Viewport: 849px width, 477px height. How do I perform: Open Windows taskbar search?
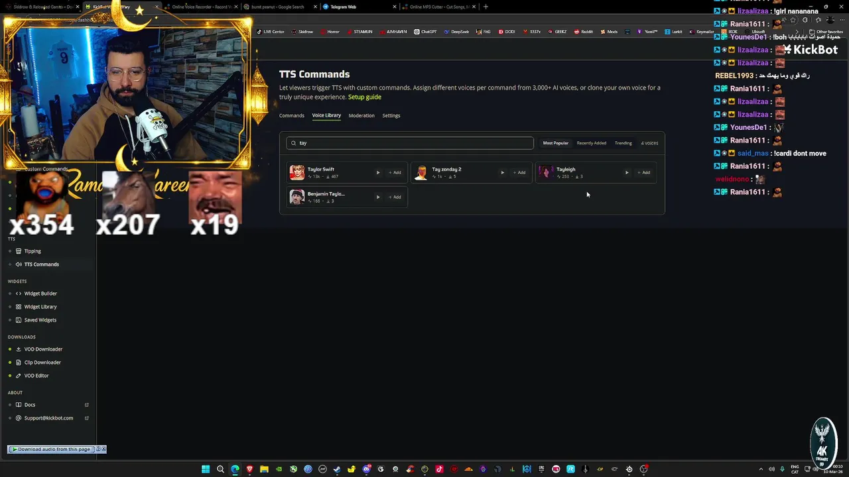click(220, 469)
